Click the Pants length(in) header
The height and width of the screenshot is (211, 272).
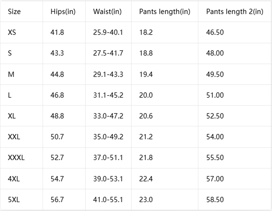click(165, 12)
